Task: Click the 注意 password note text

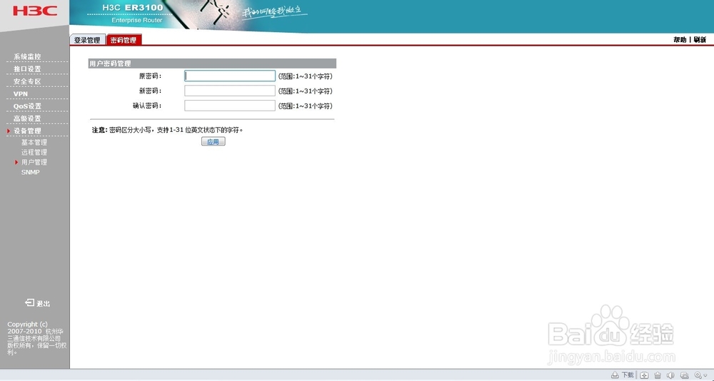Action: click(x=168, y=130)
